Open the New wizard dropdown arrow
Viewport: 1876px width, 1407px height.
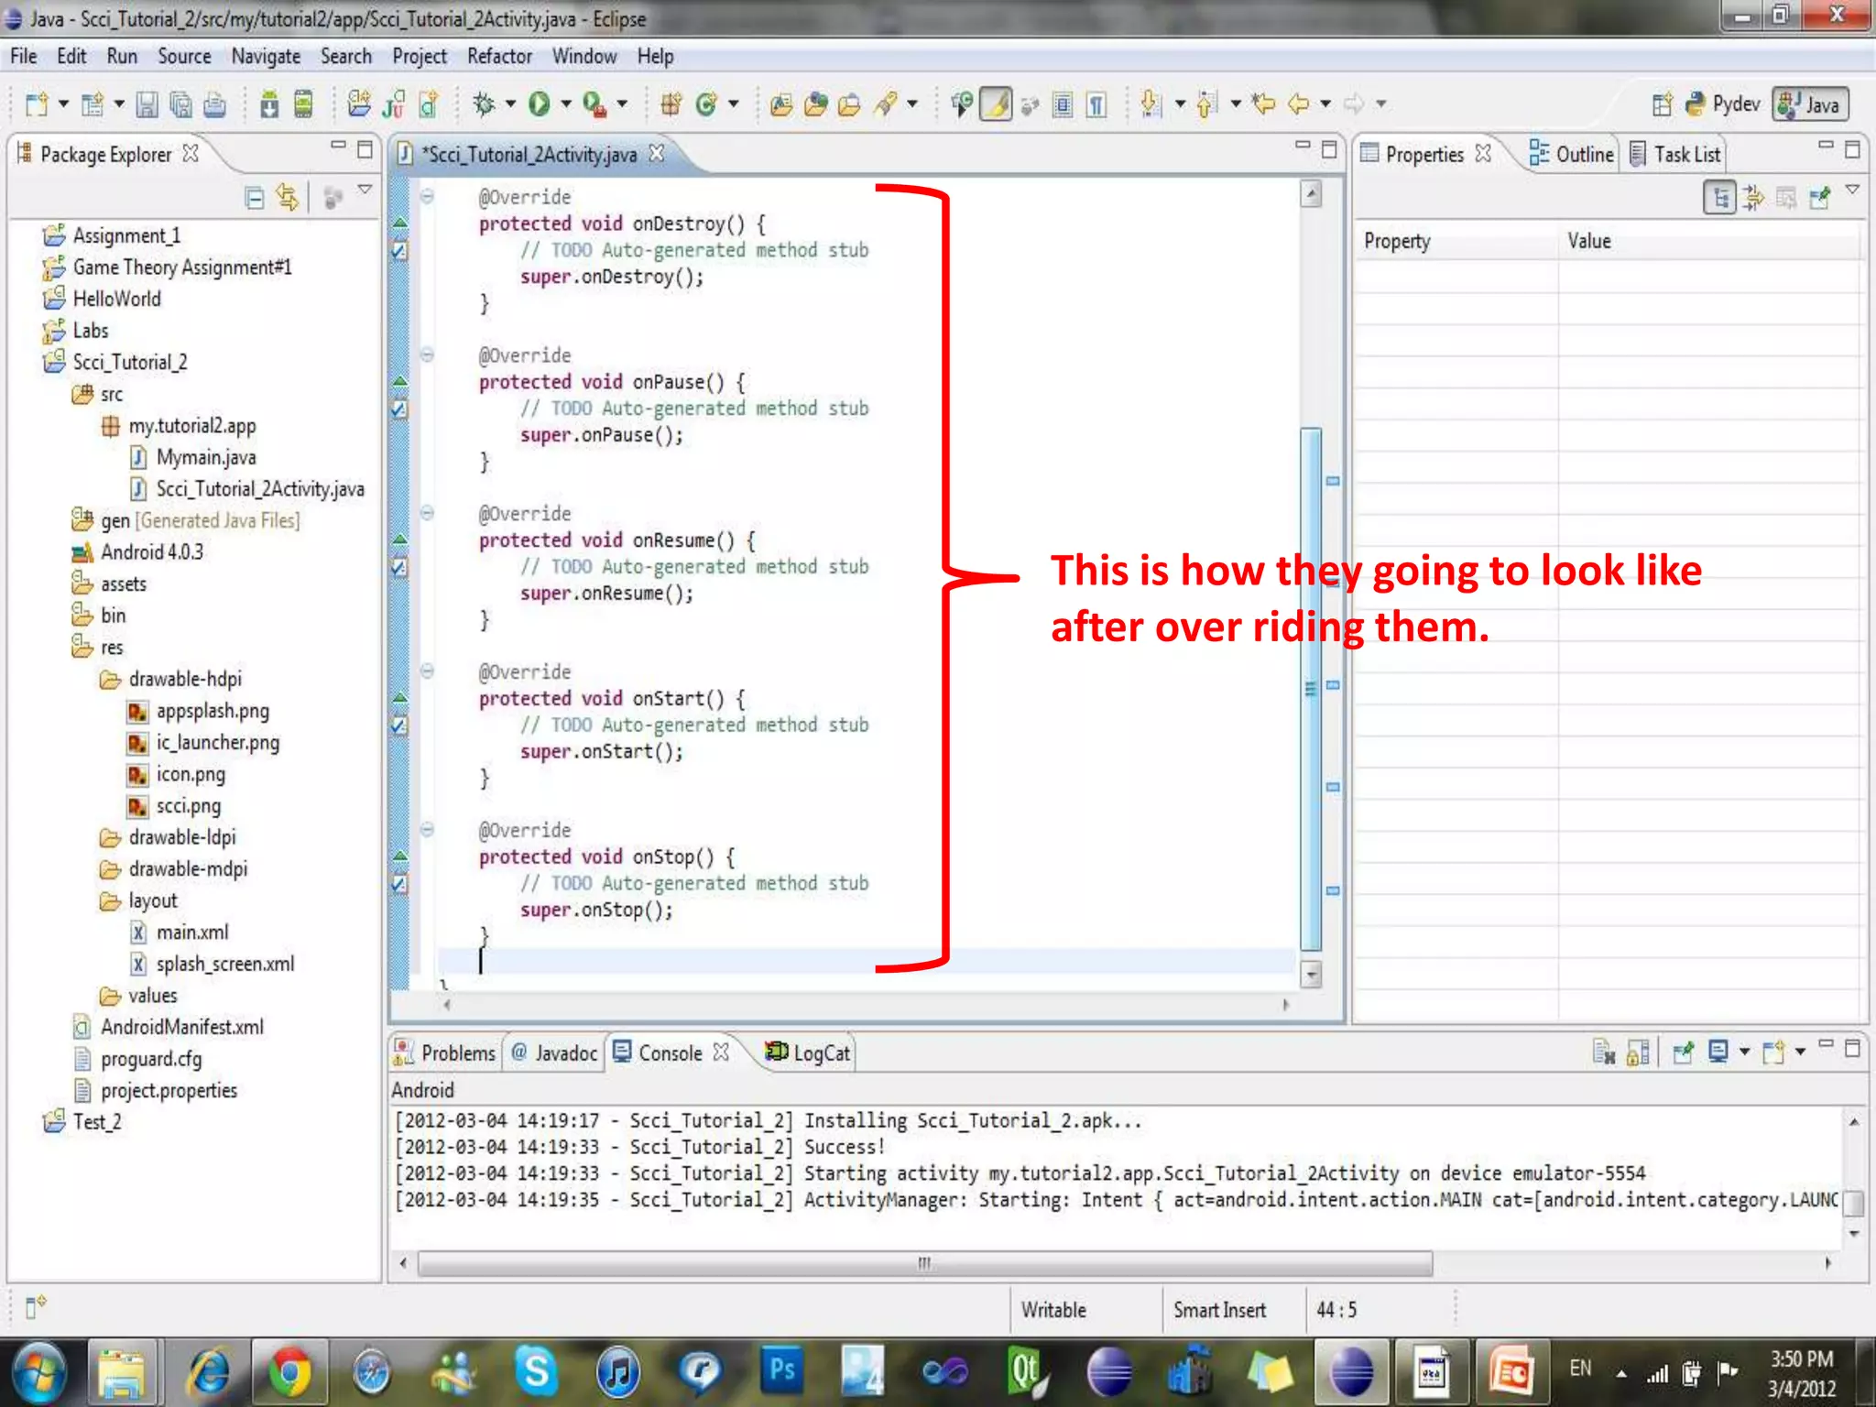(x=63, y=104)
